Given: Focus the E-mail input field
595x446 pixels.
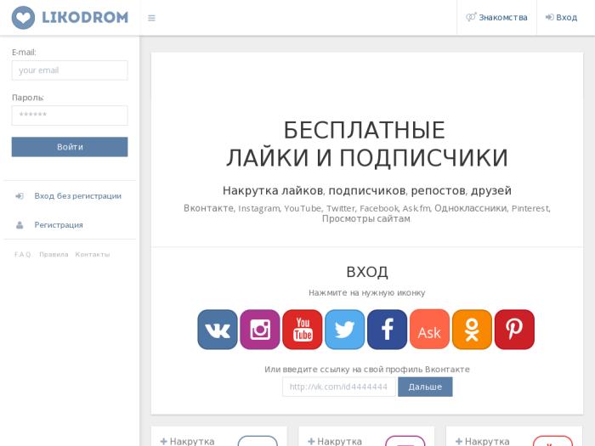Looking at the screenshot, I should coord(70,71).
